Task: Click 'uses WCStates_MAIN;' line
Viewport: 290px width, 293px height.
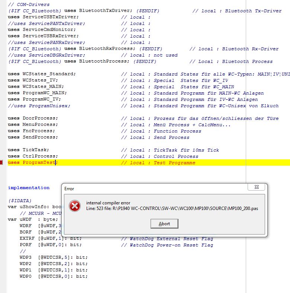Action: tap(36, 87)
